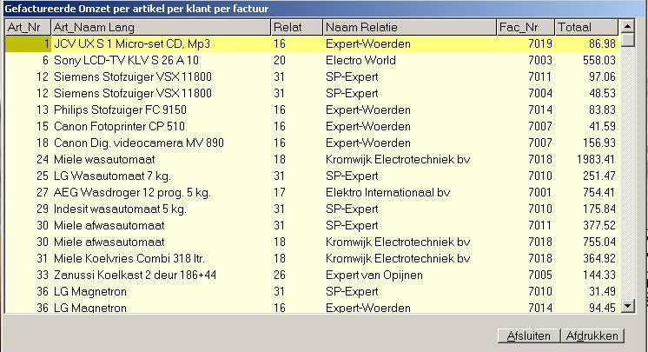
Task: Click the Fac_Nr column header
Action: tap(526, 27)
